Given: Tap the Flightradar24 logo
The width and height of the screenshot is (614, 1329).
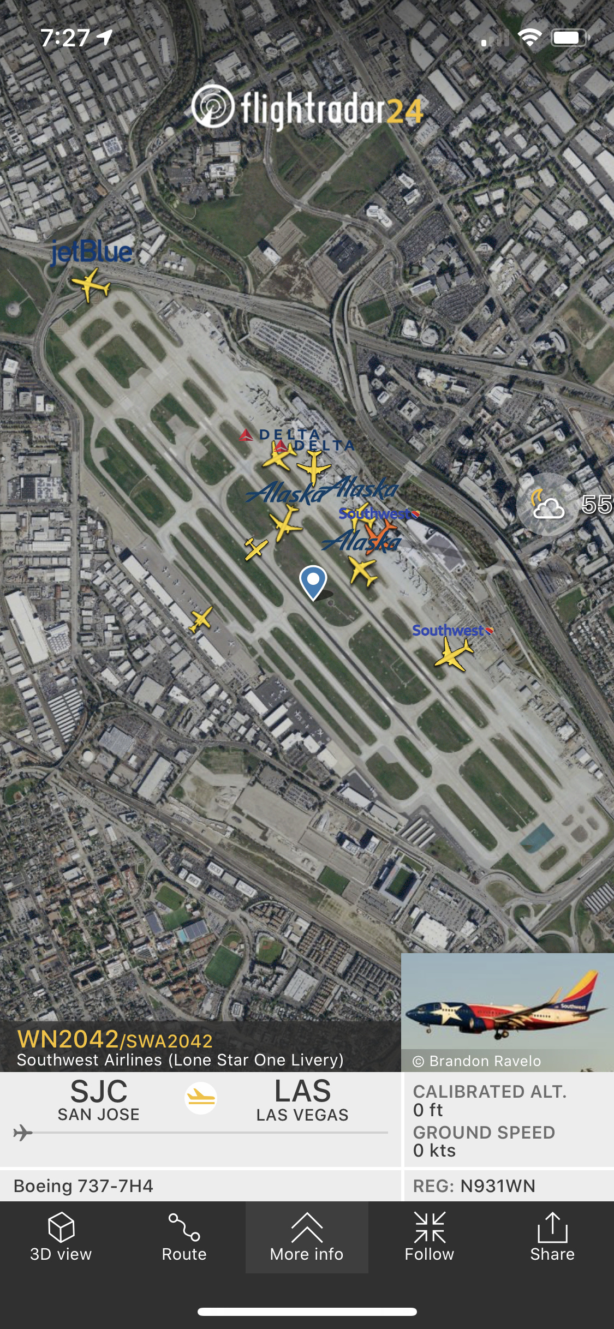Looking at the screenshot, I should tap(307, 107).
